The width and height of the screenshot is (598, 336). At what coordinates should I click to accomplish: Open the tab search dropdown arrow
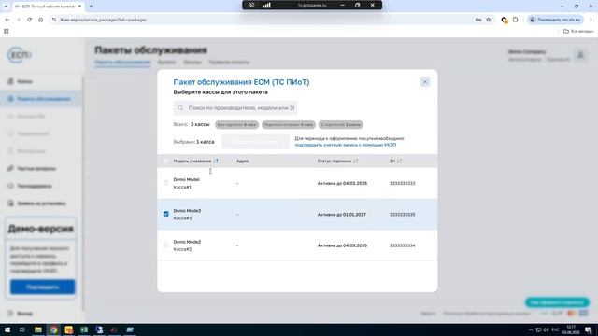[7, 7]
